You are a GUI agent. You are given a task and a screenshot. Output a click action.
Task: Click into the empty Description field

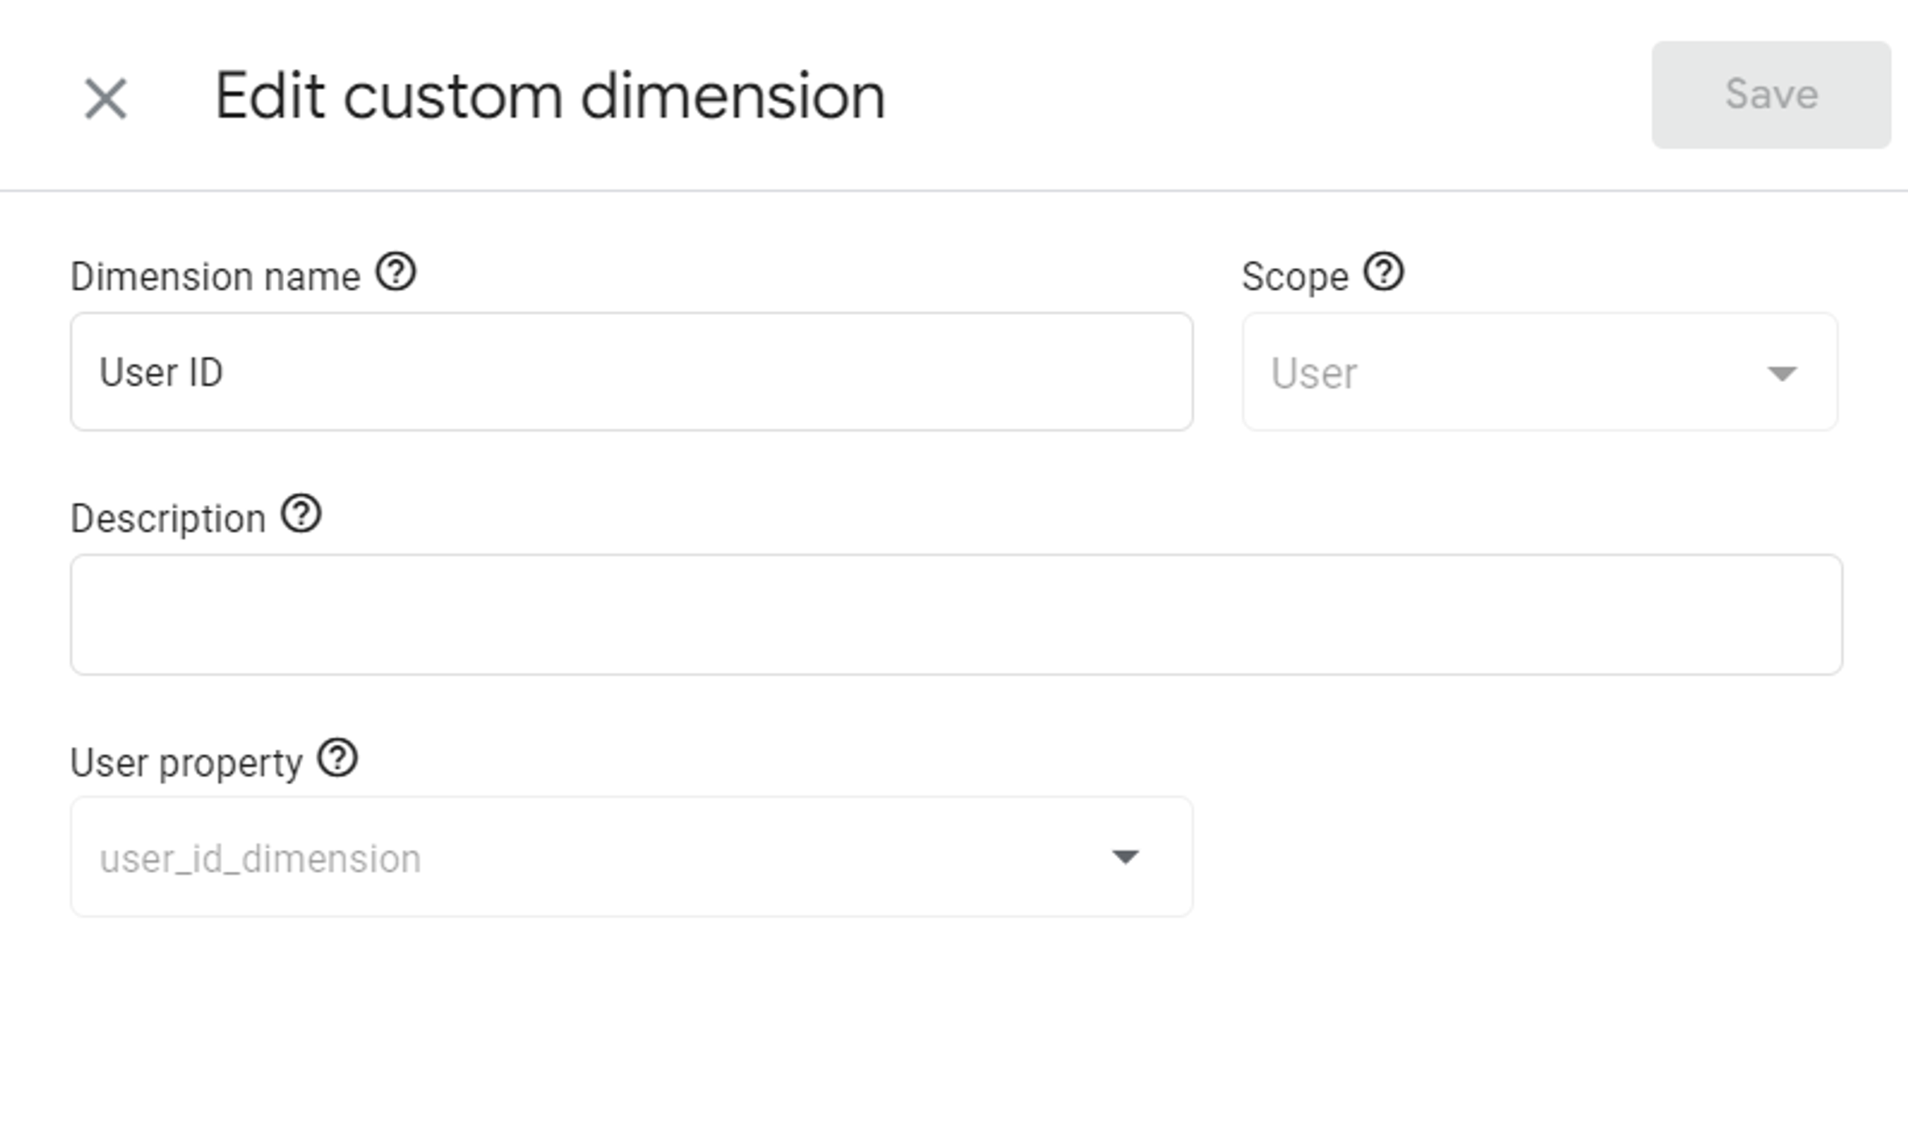pos(955,615)
